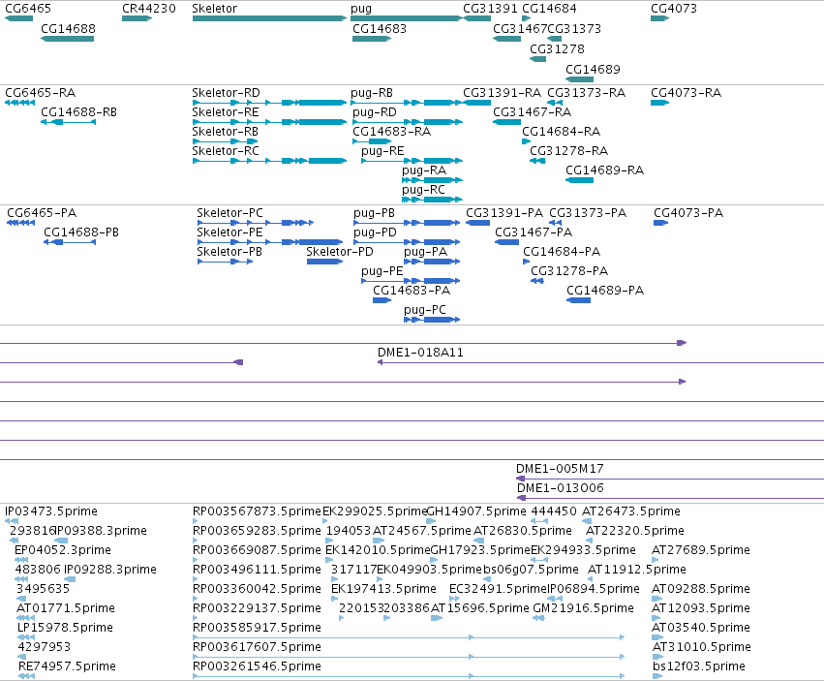Click protein CG31391-PA label
Image resolution: width=824 pixels, height=681 pixels.
504,213
